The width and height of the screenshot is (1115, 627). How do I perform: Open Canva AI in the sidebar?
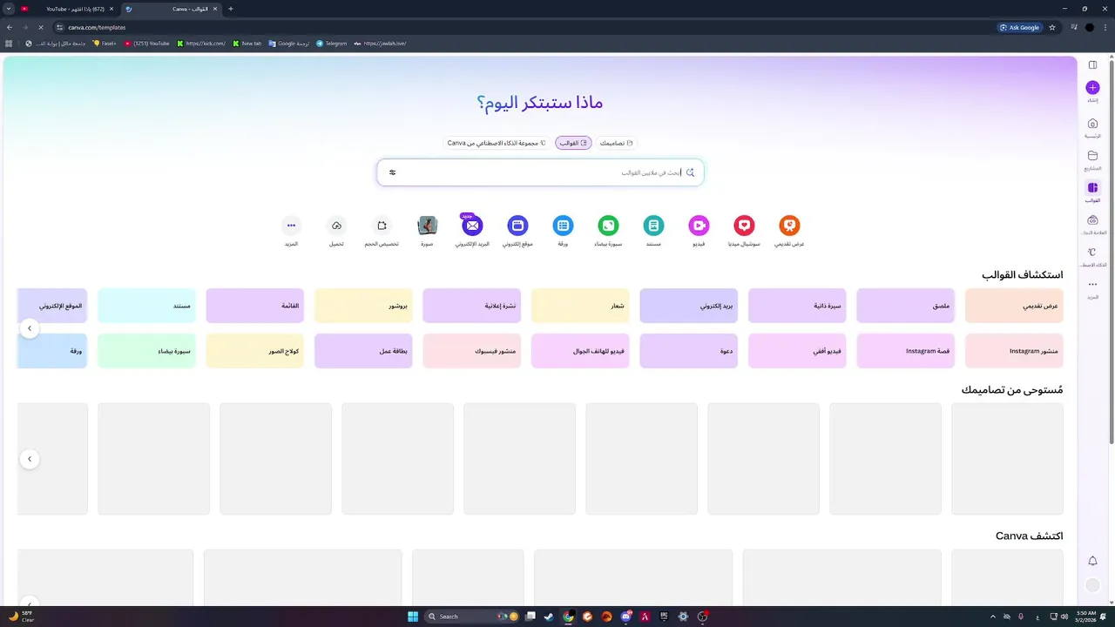tap(1092, 257)
